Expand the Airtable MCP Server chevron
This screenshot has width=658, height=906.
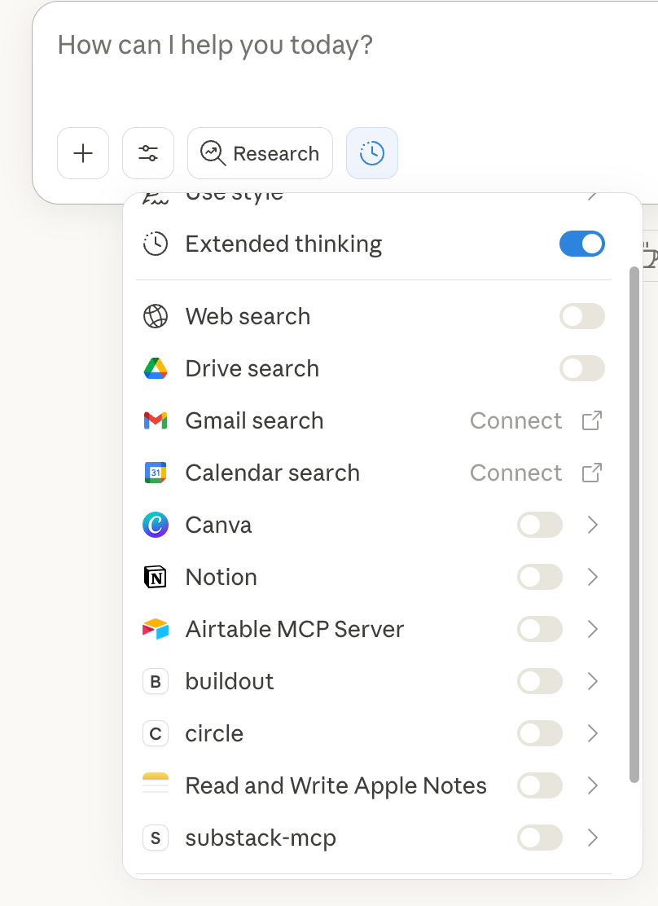point(592,629)
